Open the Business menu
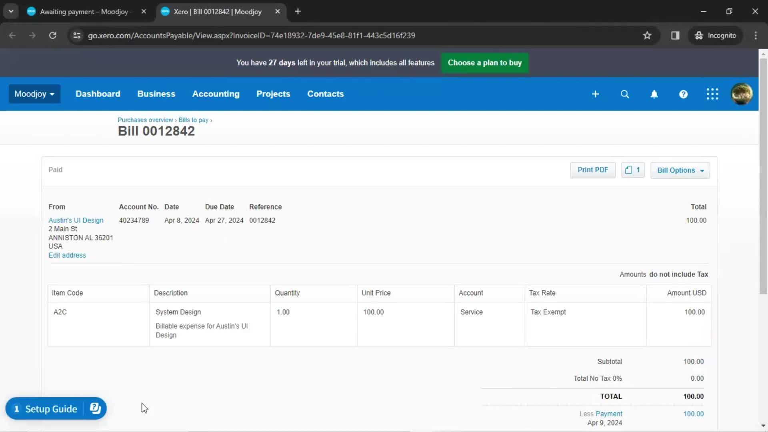768x432 pixels. 156,94
